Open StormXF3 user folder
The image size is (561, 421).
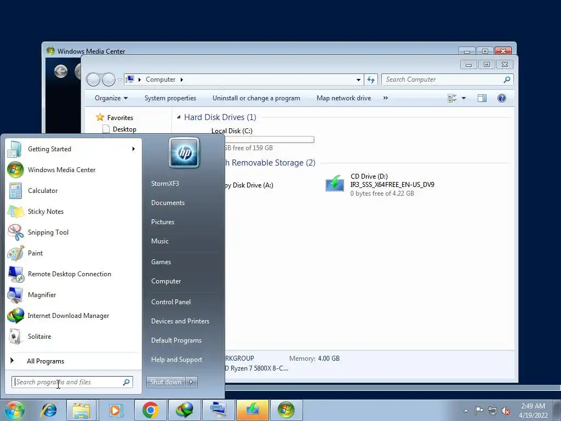(x=165, y=183)
